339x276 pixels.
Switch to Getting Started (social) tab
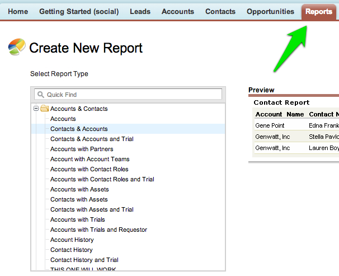(78, 12)
